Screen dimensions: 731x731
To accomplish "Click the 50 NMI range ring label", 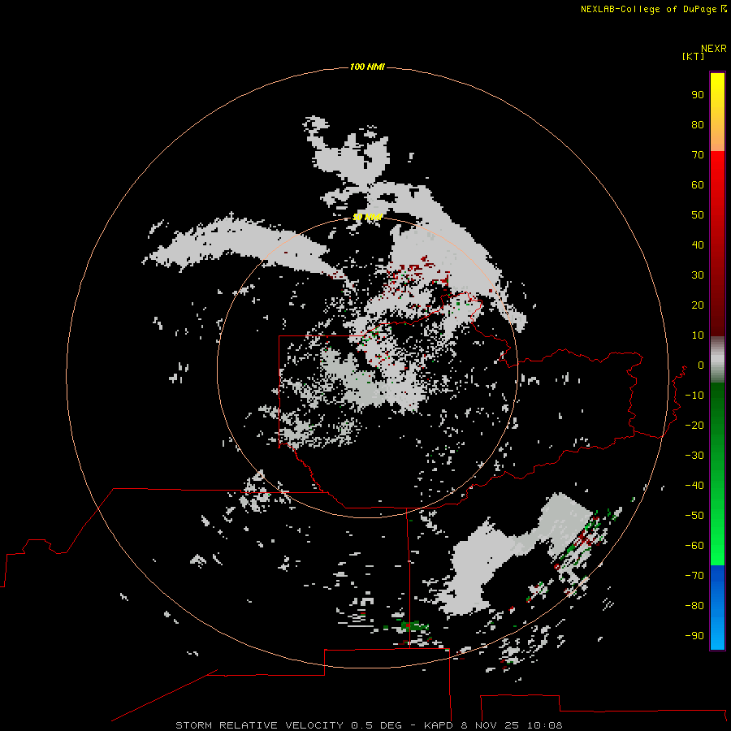I will point(367,217).
